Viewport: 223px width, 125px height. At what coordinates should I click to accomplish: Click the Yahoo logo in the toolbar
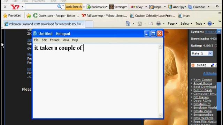15,7
